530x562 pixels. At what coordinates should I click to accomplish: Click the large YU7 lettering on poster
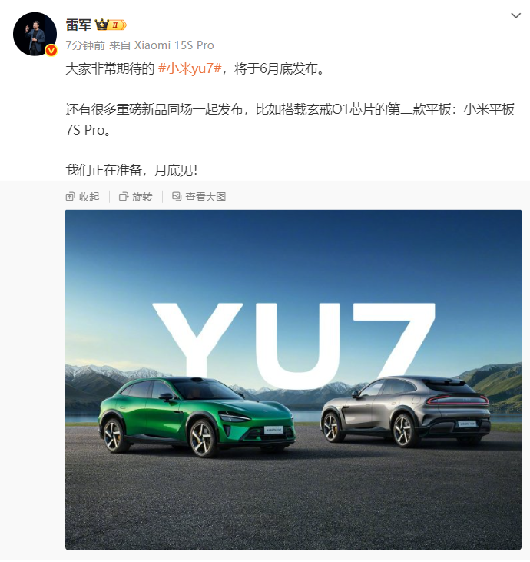[293, 344]
